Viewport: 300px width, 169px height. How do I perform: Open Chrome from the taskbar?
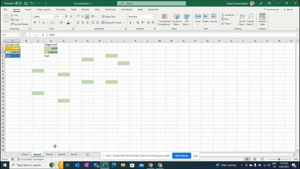click(x=150, y=165)
